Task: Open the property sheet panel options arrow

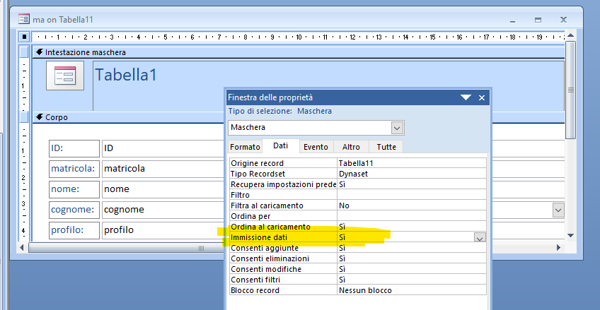Action: pyautogui.click(x=465, y=97)
